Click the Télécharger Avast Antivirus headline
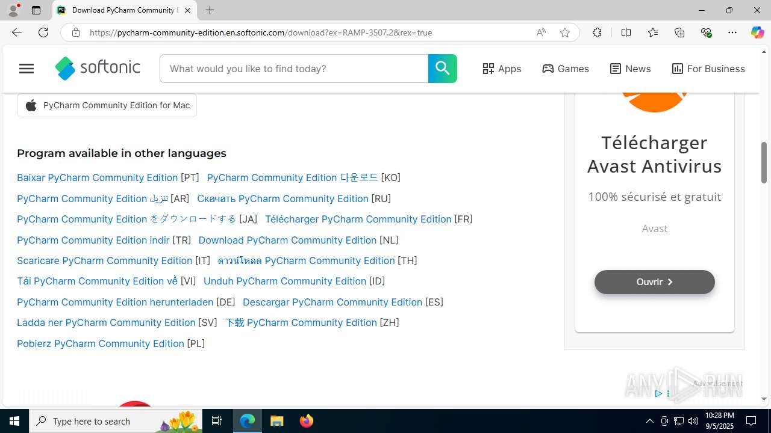 (x=655, y=154)
